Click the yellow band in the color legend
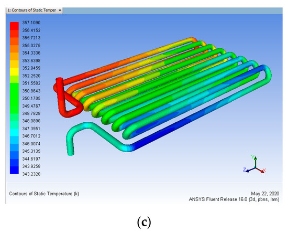This screenshot has height=233, width=288. click(14, 71)
